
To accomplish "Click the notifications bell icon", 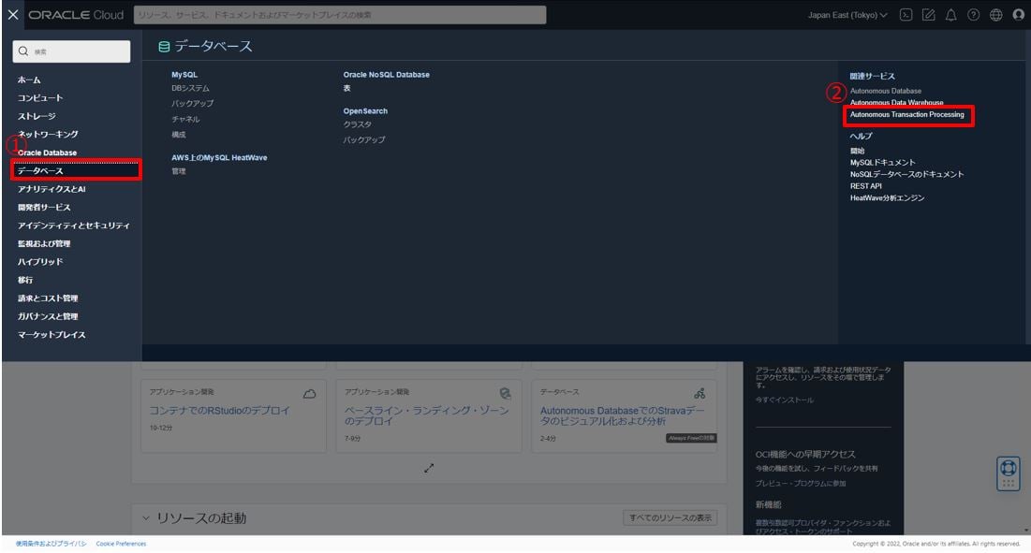I will pos(950,14).
